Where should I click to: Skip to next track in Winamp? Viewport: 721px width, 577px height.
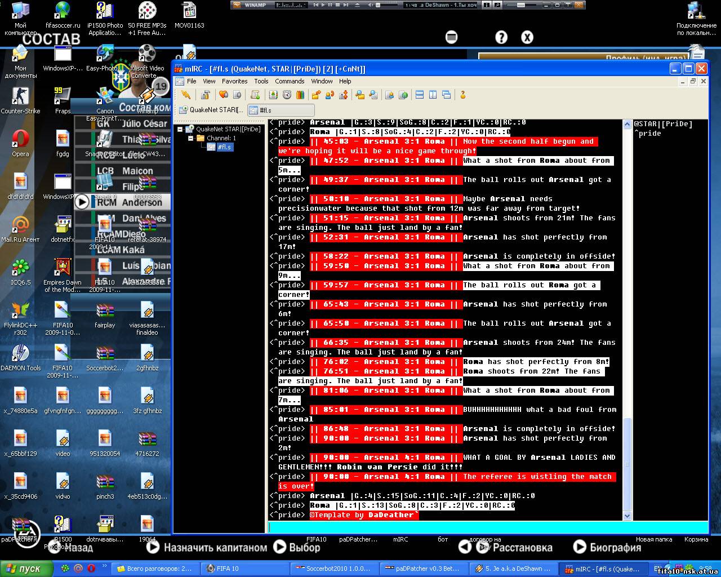point(345,5)
